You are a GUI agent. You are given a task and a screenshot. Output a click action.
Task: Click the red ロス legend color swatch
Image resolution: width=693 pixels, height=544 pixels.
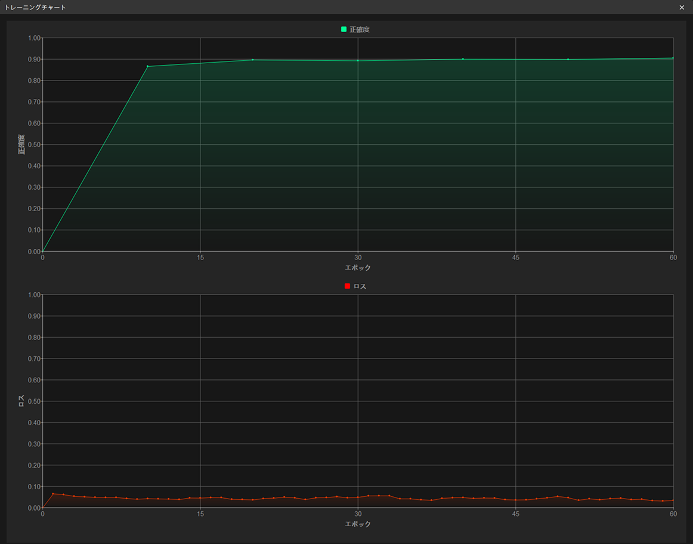click(x=347, y=286)
